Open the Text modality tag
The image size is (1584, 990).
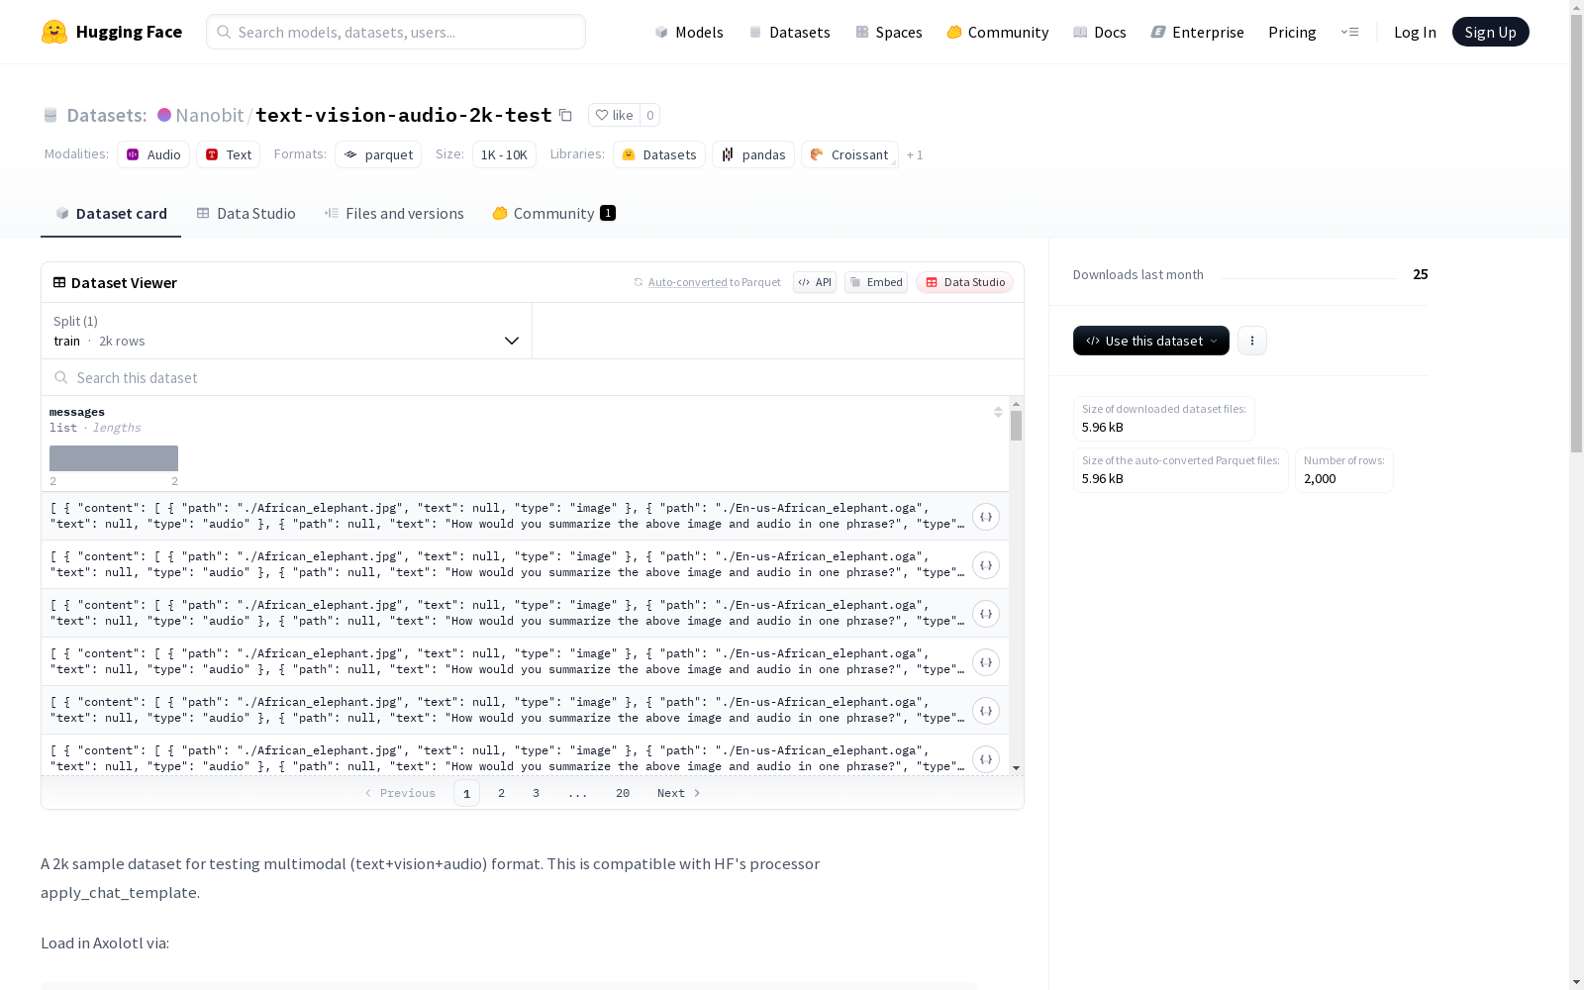pyautogui.click(x=229, y=154)
